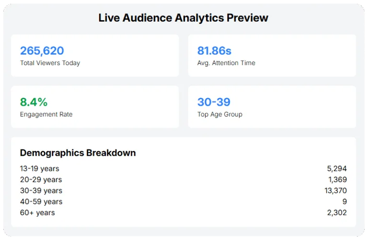Image resolution: width=368 pixels, height=239 pixels.
Task: Click the 1,369 count value
Action: click(x=337, y=180)
